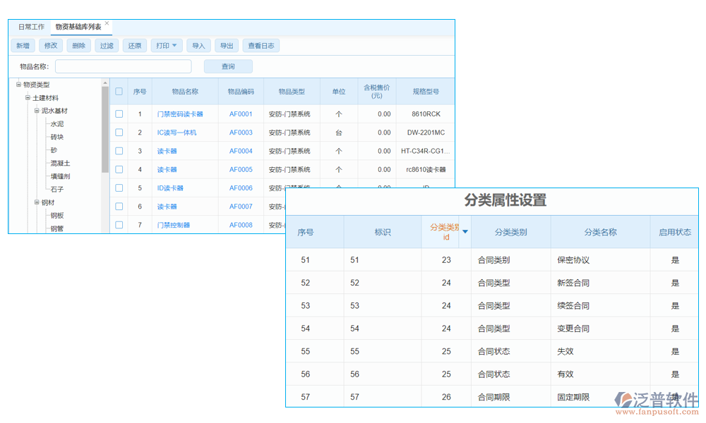Check the checkbox for item AF0005
This screenshot has height=423, width=706.
119,169
